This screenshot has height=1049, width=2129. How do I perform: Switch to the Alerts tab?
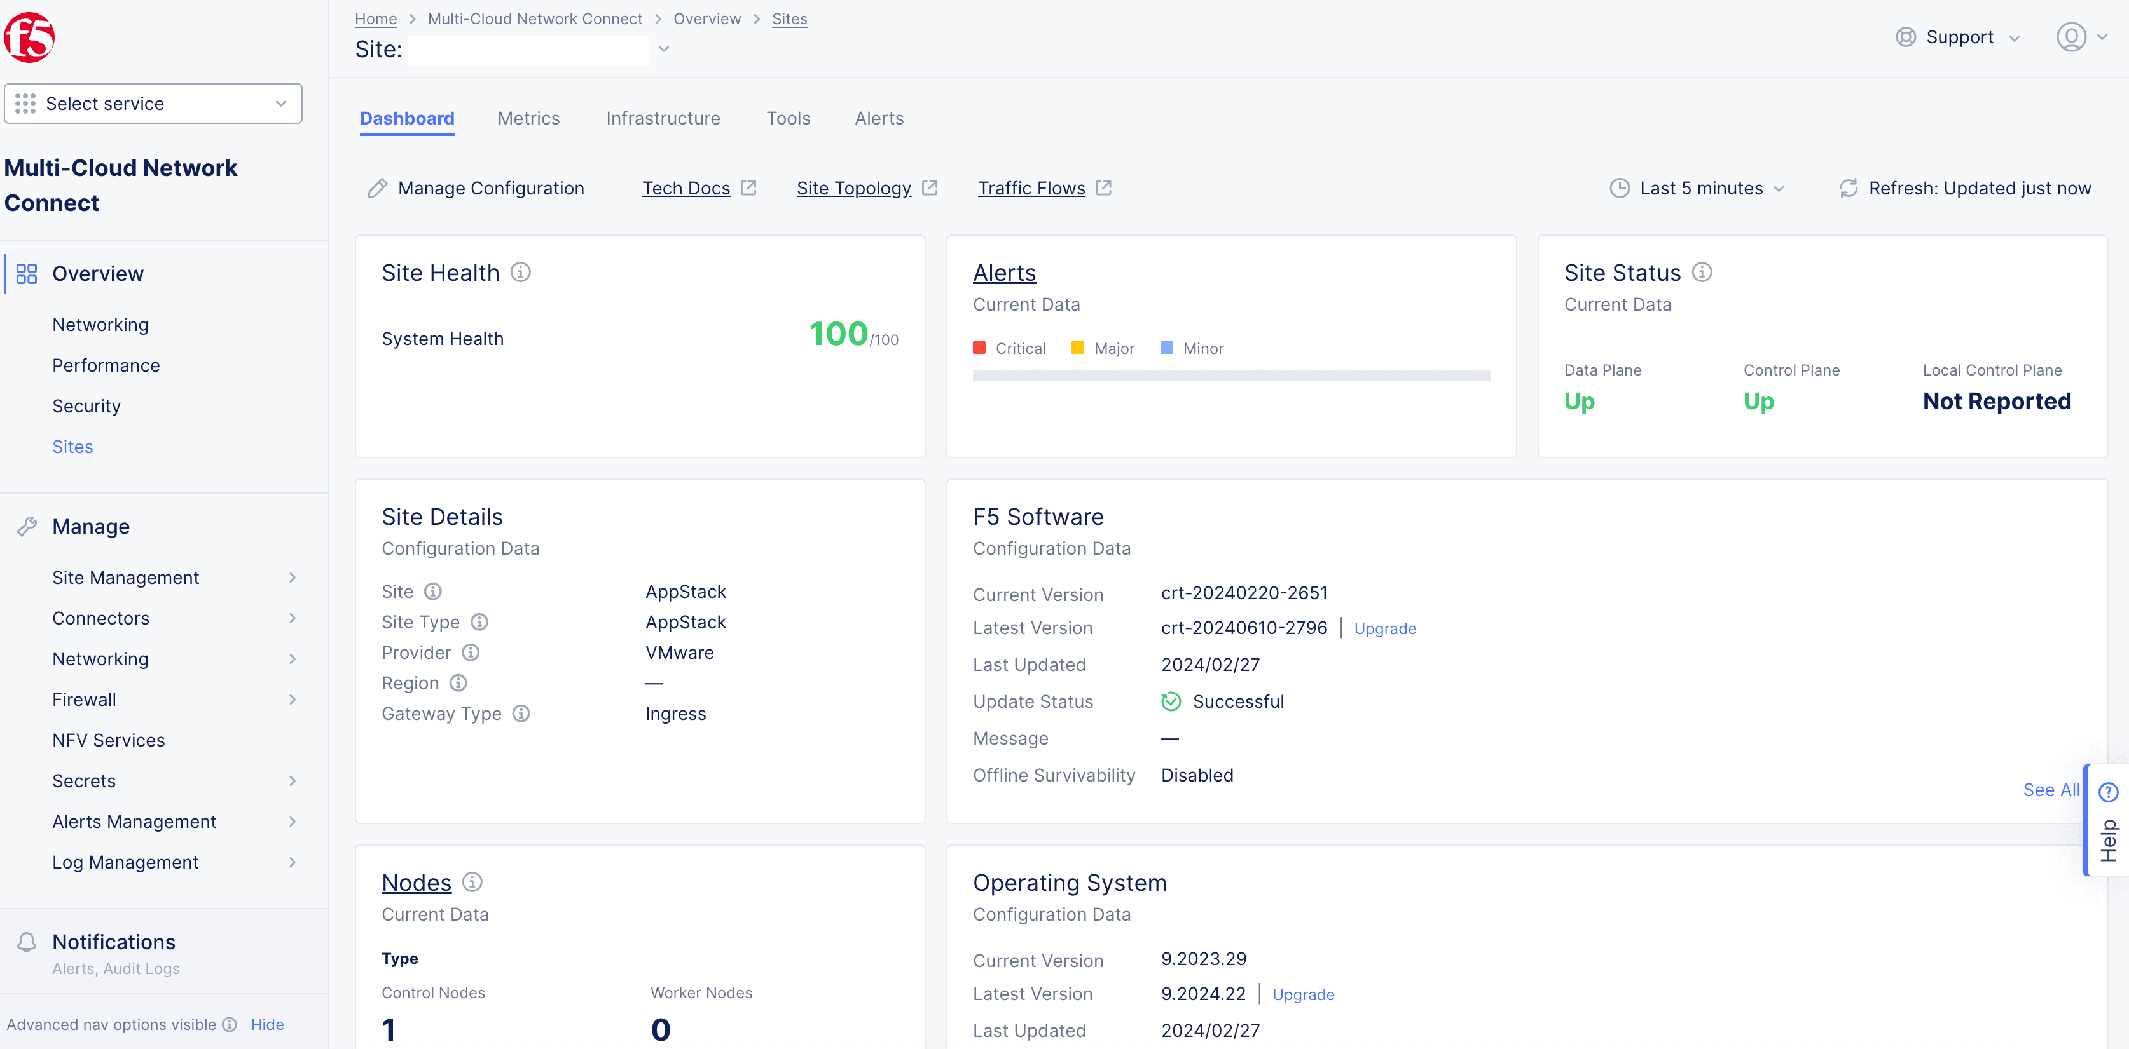tap(879, 118)
